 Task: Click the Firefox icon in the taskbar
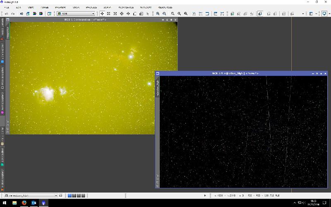click(x=24, y=203)
